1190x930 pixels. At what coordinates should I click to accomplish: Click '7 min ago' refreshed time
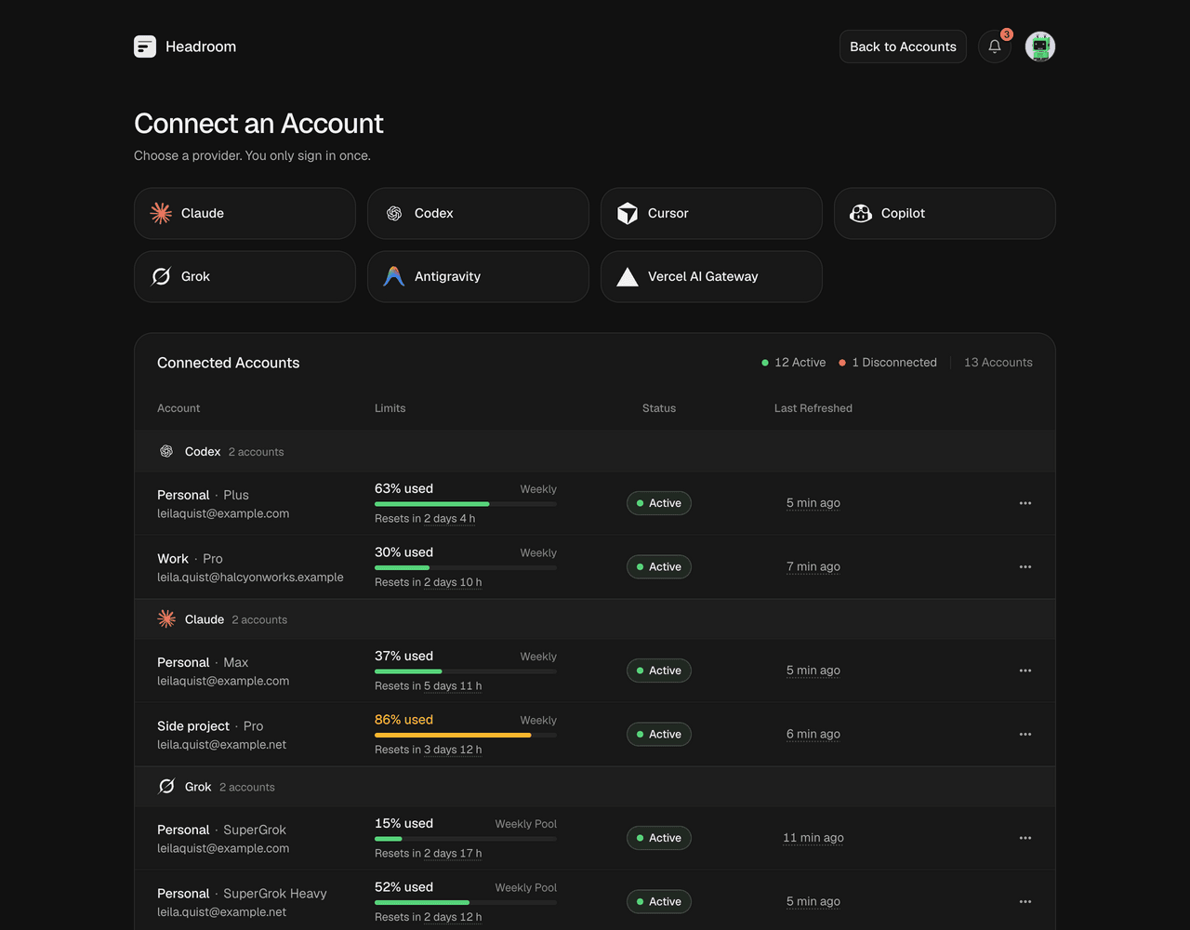(813, 567)
